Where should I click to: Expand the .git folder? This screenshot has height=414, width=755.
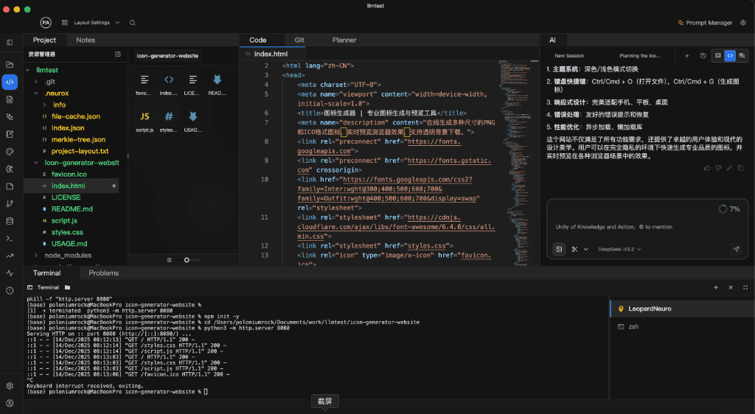[36, 82]
